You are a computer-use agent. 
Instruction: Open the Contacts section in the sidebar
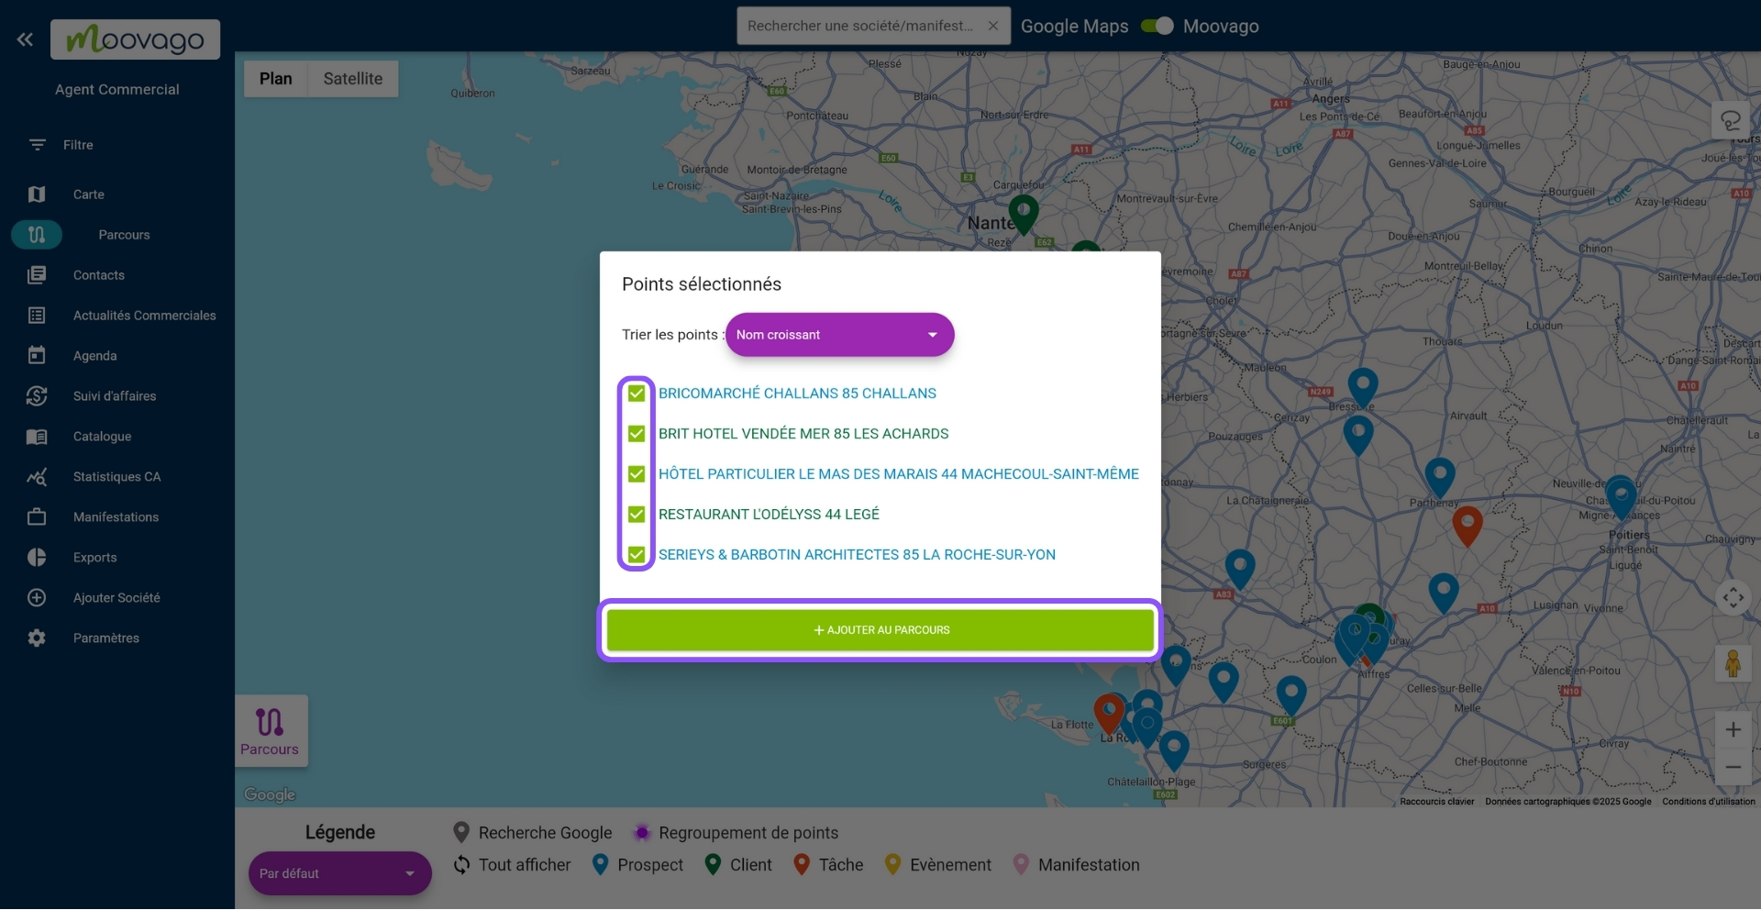point(98,274)
